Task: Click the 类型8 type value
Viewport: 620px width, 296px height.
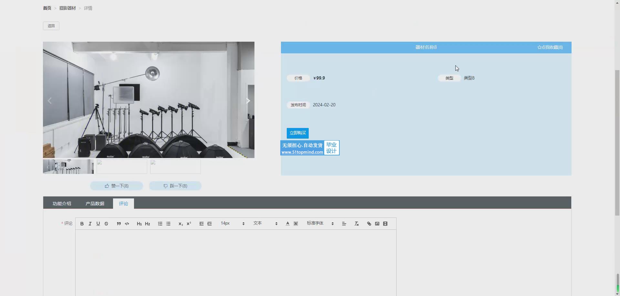Action: (469, 78)
